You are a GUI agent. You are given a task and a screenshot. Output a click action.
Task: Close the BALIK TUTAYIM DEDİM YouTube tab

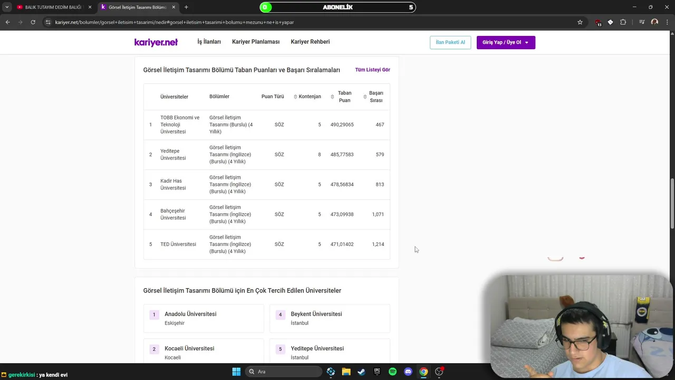(90, 7)
